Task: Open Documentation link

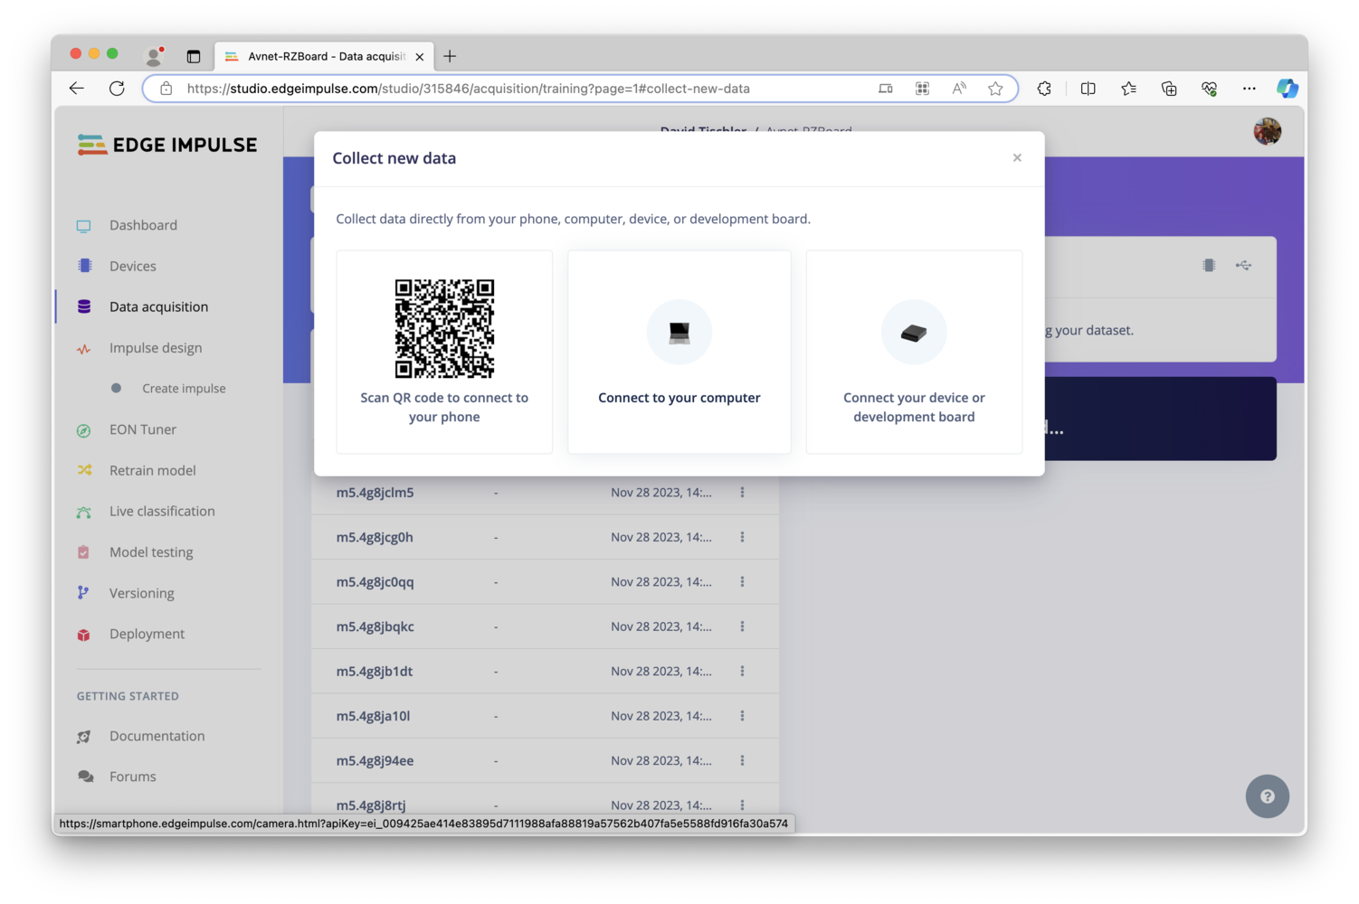Action: [x=157, y=736]
